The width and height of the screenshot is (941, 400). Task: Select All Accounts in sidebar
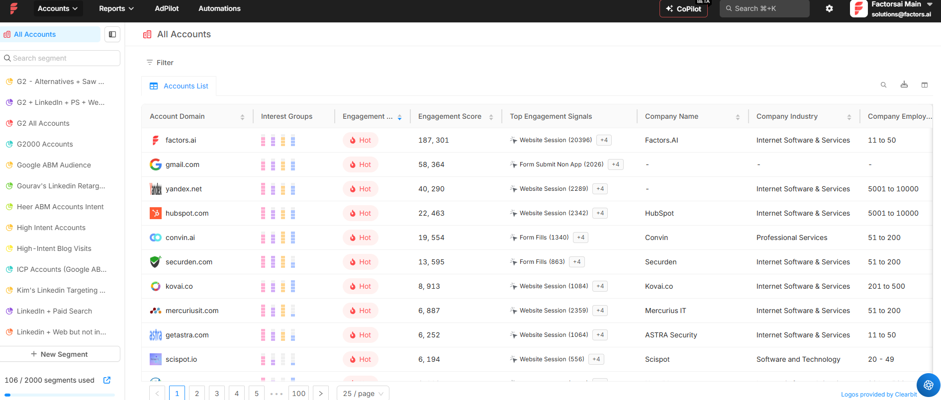click(50, 34)
